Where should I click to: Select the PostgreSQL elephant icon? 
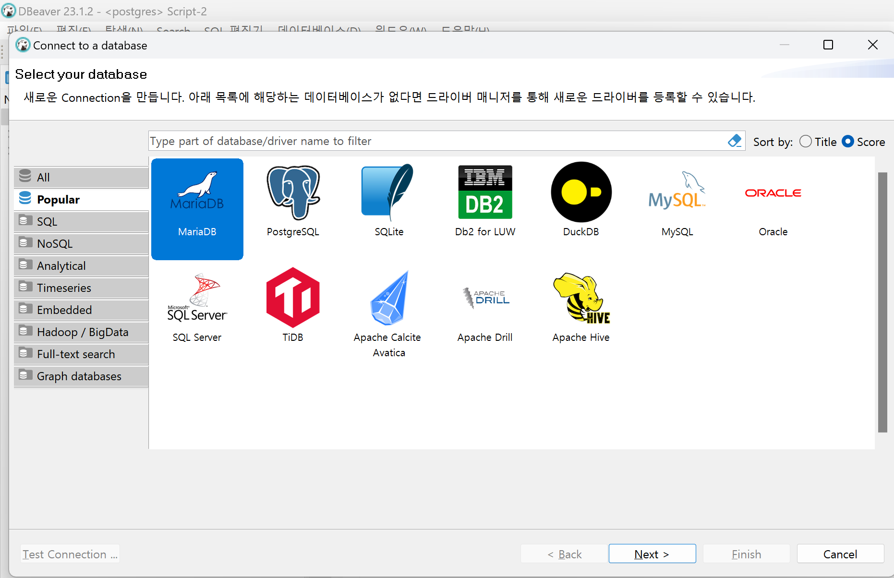(293, 193)
